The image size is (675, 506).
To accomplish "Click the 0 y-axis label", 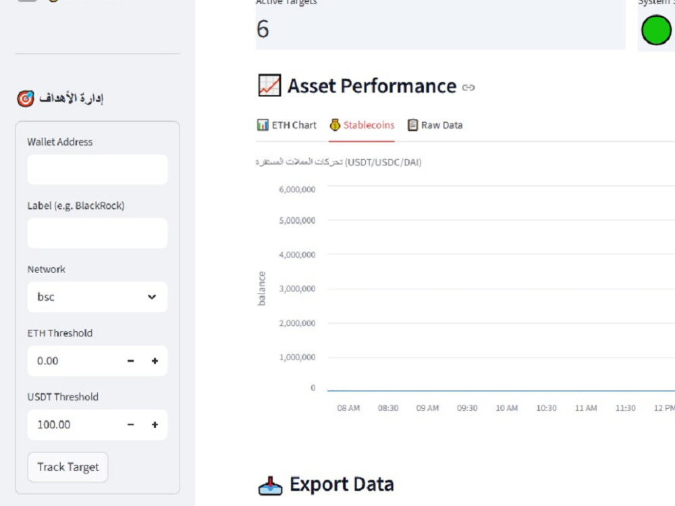I will [313, 388].
